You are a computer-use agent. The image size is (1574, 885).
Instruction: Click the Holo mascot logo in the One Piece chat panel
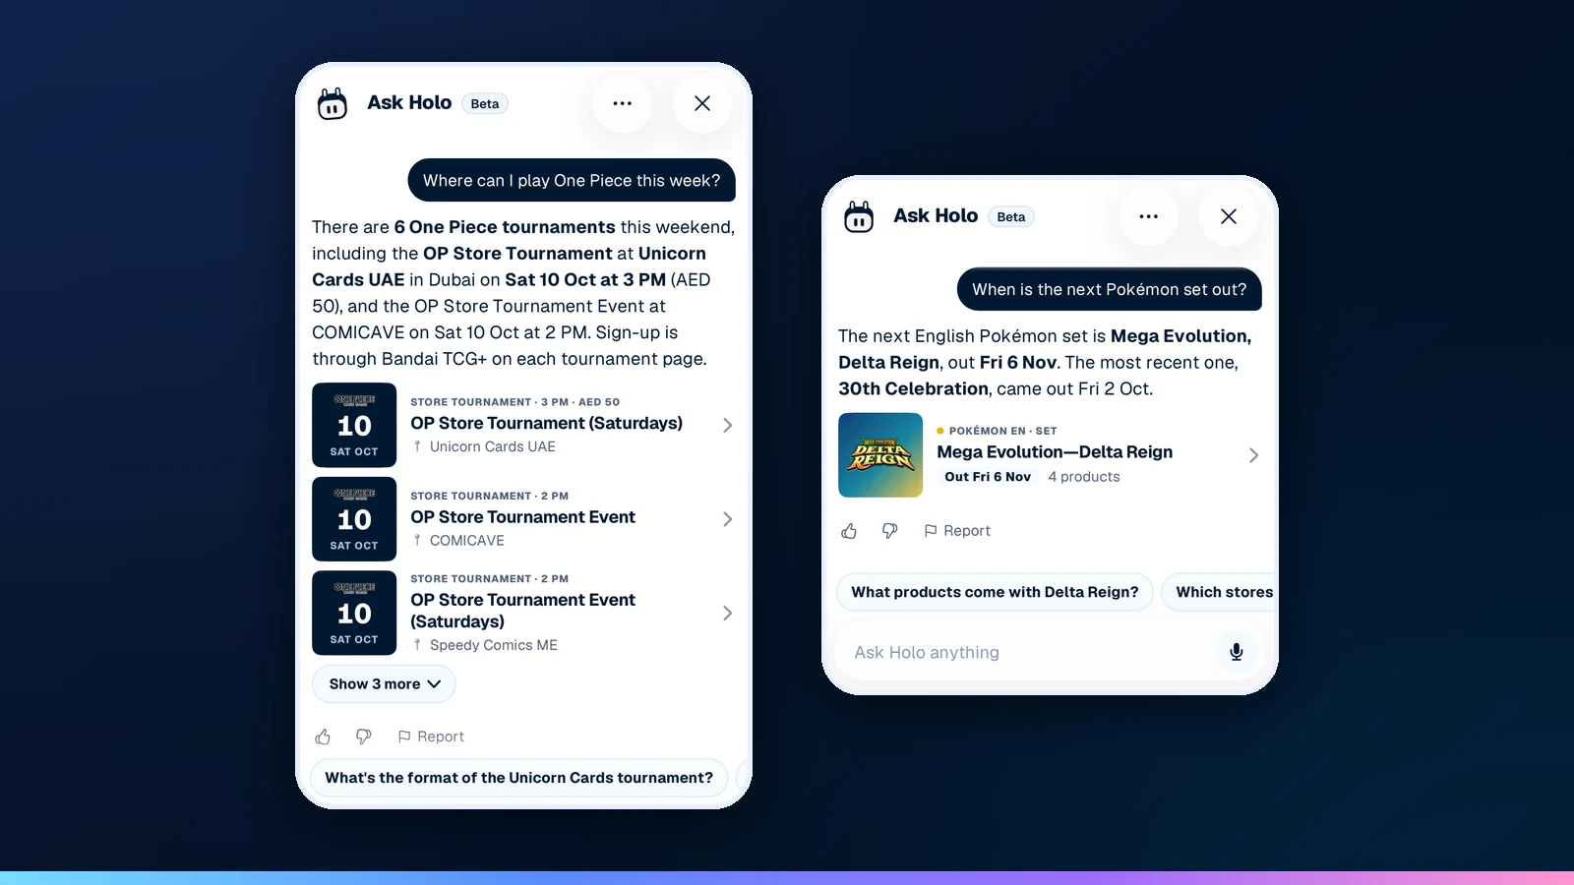pos(333,103)
